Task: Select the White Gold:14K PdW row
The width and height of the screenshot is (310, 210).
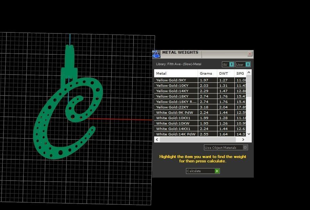Action: 200,134
